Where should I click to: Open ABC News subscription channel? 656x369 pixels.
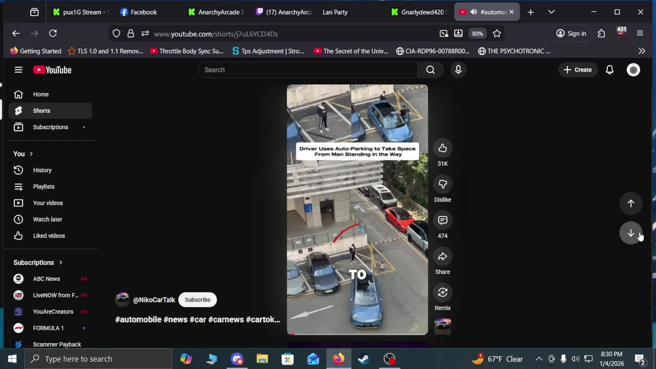pyautogui.click(x=50, y=279)
